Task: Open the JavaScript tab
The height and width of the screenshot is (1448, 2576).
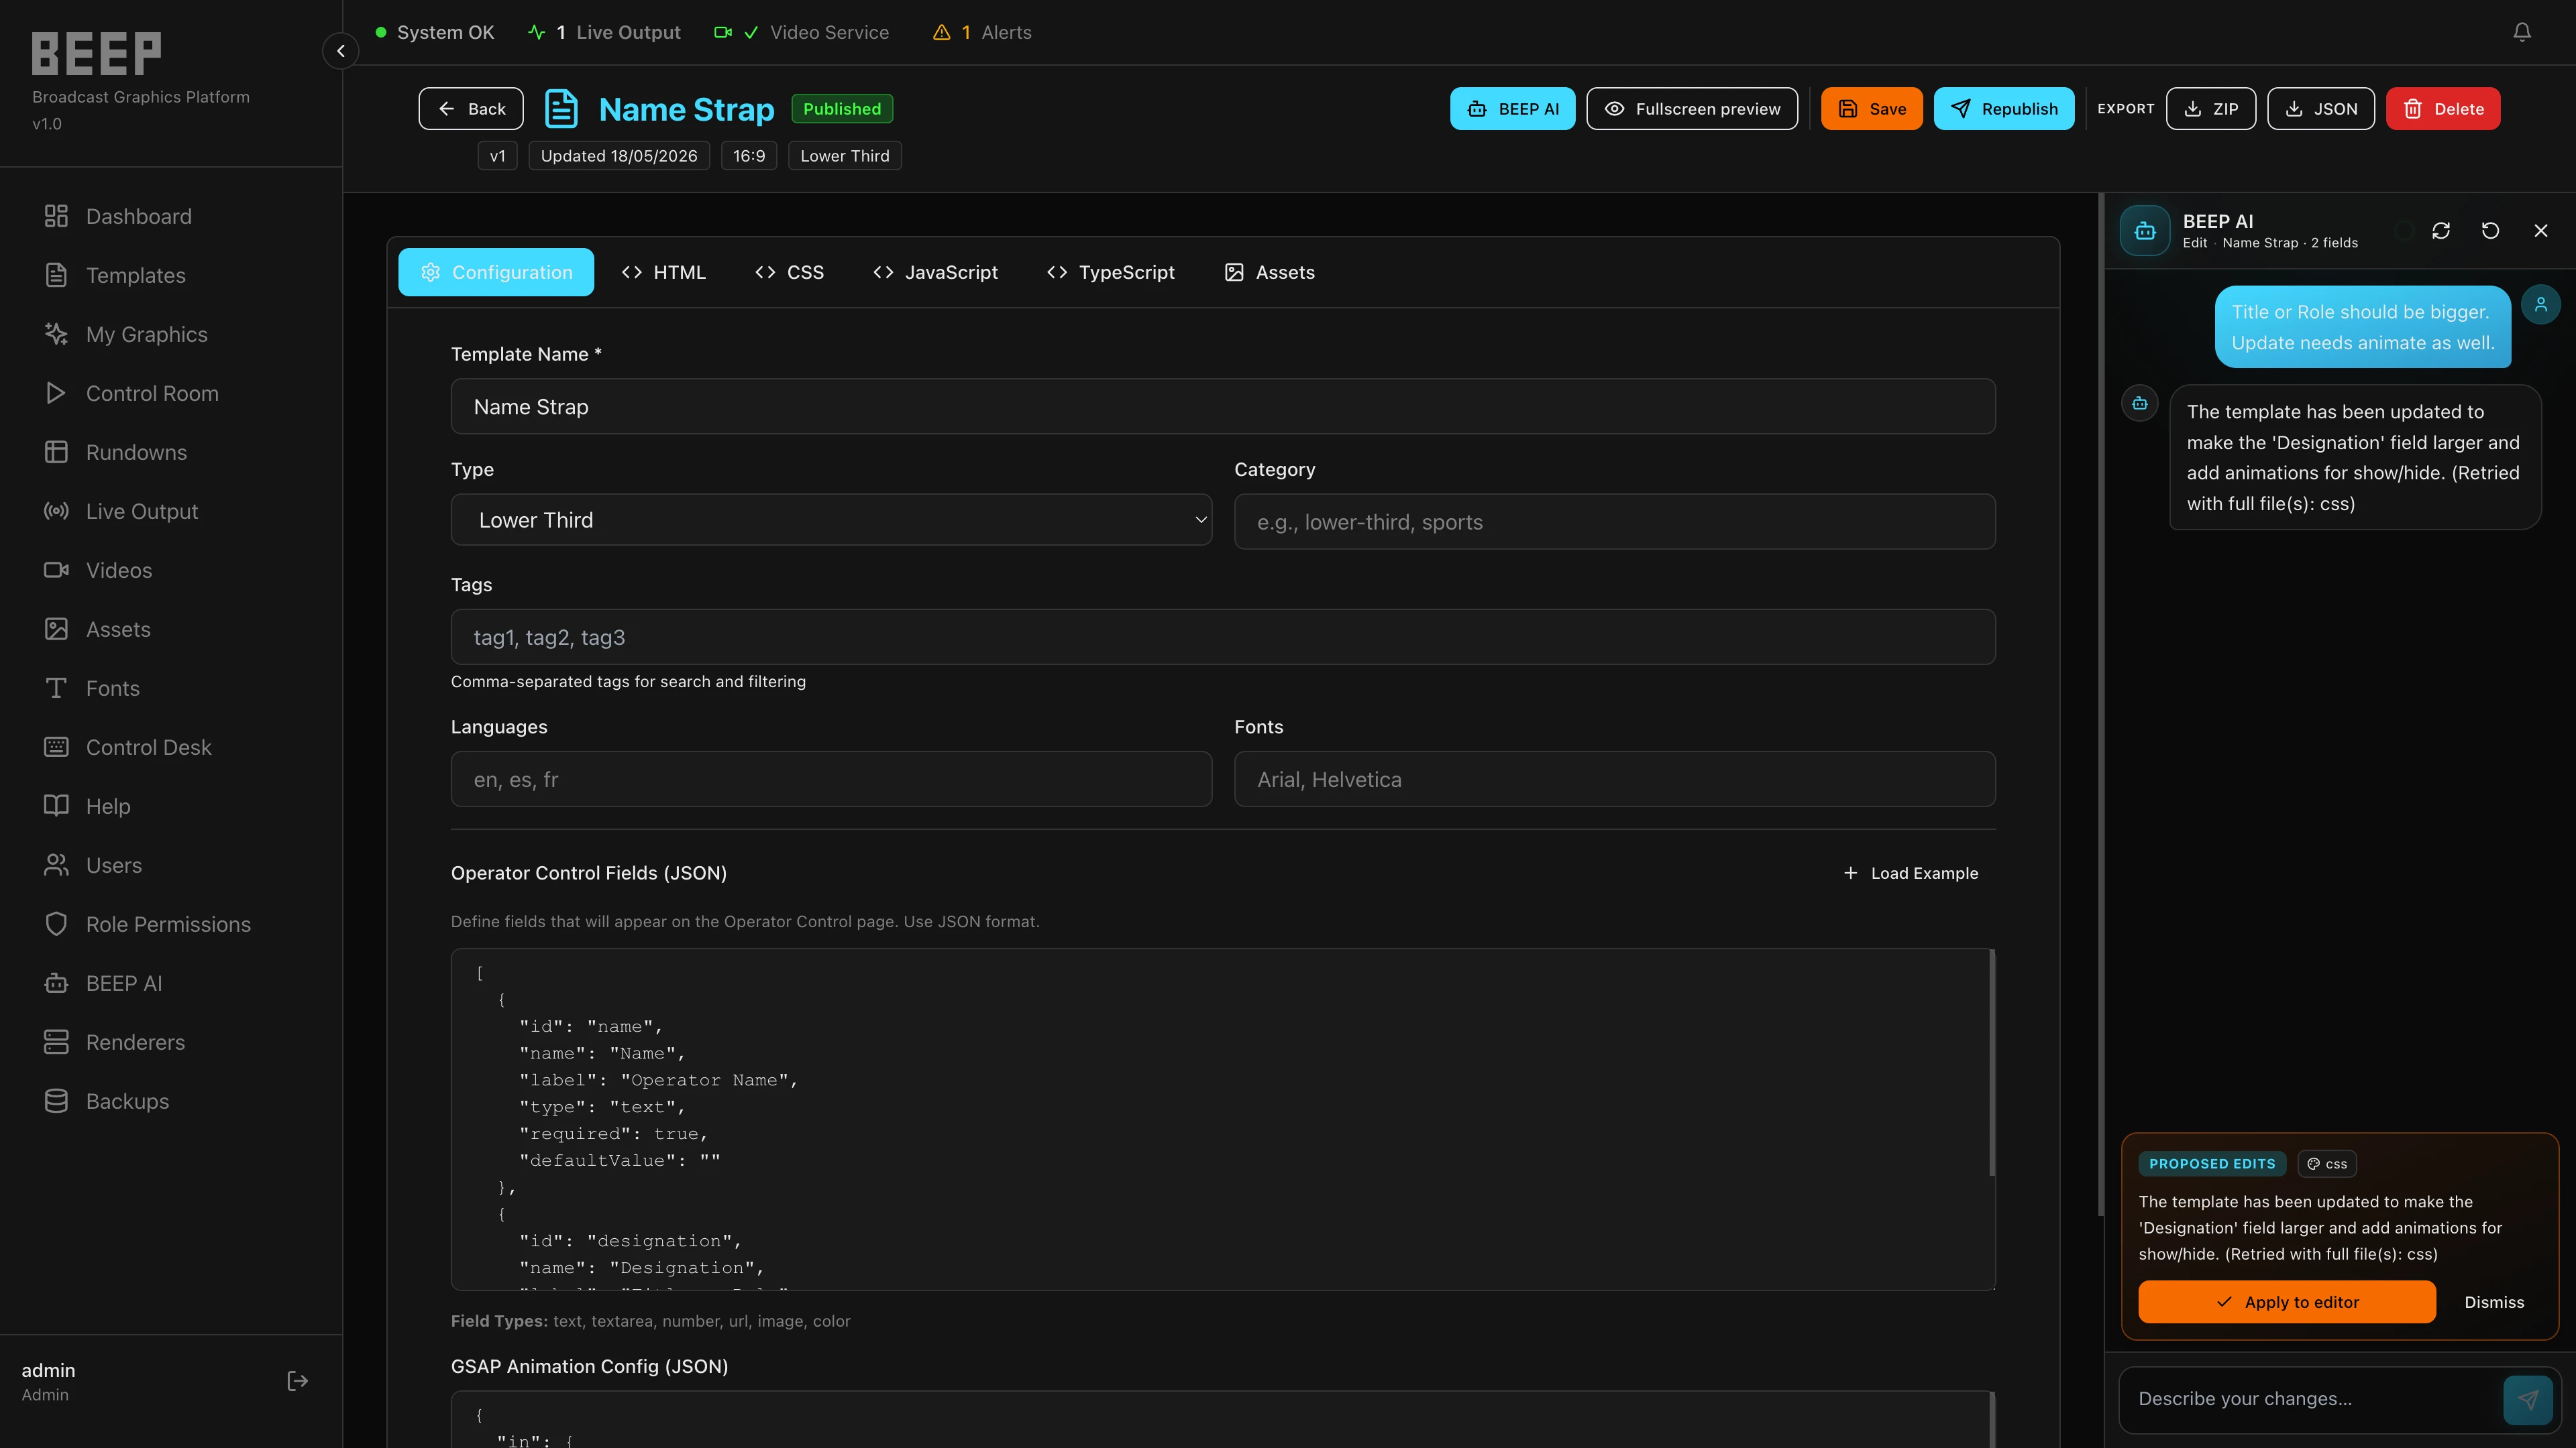Action: pyautogui.click(x=936, y=271)
